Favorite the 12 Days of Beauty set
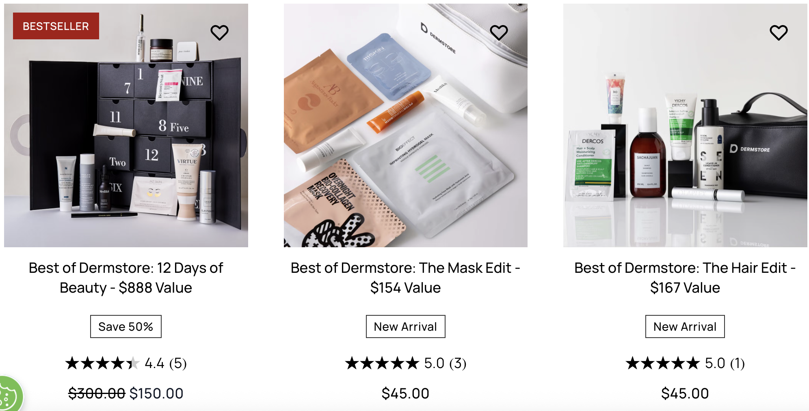Viewport: 809px width, 411px height. [x=219, y=32]
